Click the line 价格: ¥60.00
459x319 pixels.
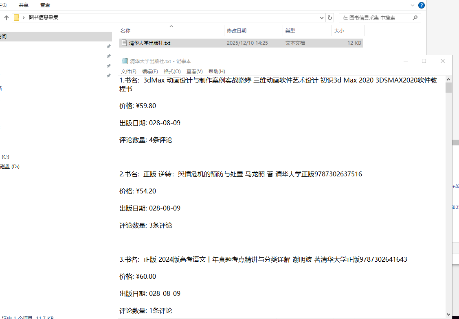(x=138, y=276)
